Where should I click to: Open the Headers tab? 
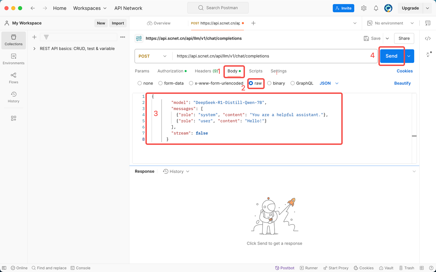(x=203, y=71)
